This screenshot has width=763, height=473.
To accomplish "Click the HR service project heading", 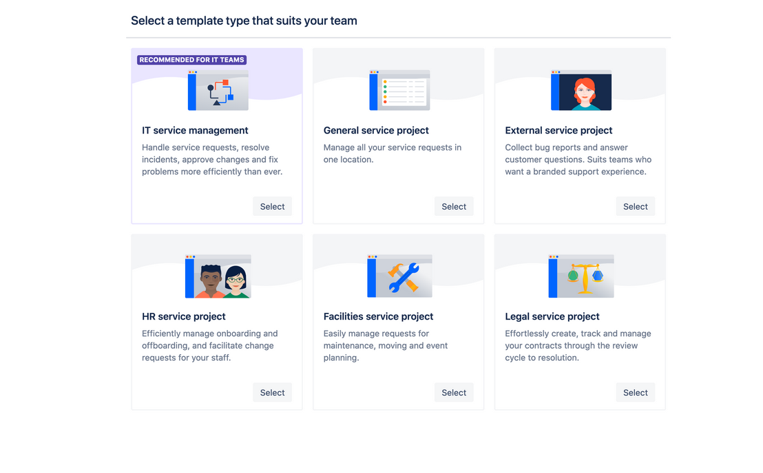I will tap(184, 316).
